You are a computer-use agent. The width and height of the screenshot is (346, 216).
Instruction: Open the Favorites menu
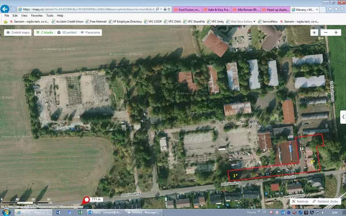click(x=37, y=16)
